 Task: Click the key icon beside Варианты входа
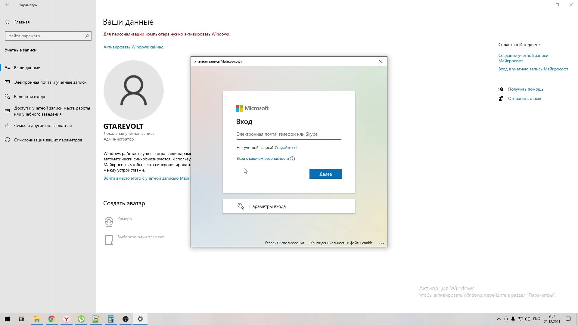[7, 97]
